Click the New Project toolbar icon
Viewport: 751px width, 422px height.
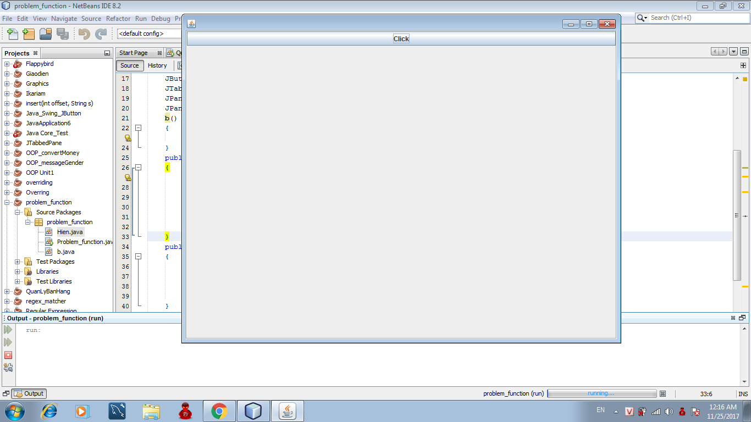29,34
